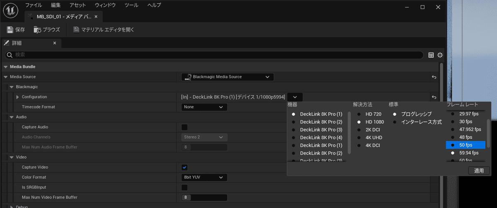Adjust Max Num Audio Frame Buffer value
This screenshot has width=497, height=208.
[x=204, y=147]
